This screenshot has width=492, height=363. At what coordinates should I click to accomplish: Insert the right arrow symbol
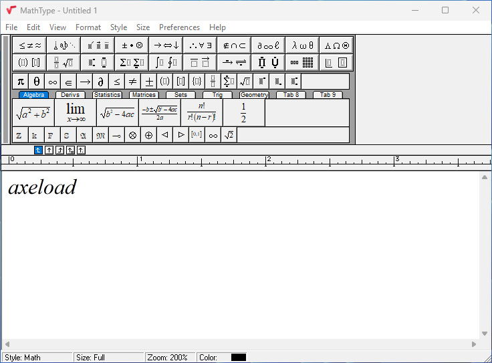(x=85, y=82)
